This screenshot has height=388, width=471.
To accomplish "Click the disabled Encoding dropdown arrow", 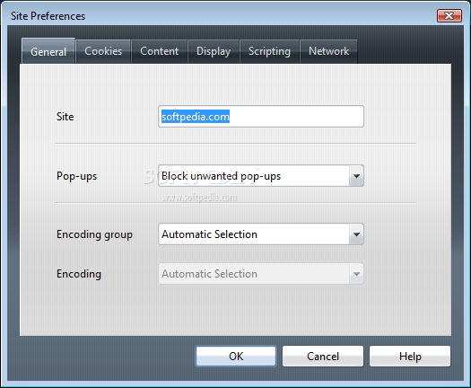I will point(356,274).
